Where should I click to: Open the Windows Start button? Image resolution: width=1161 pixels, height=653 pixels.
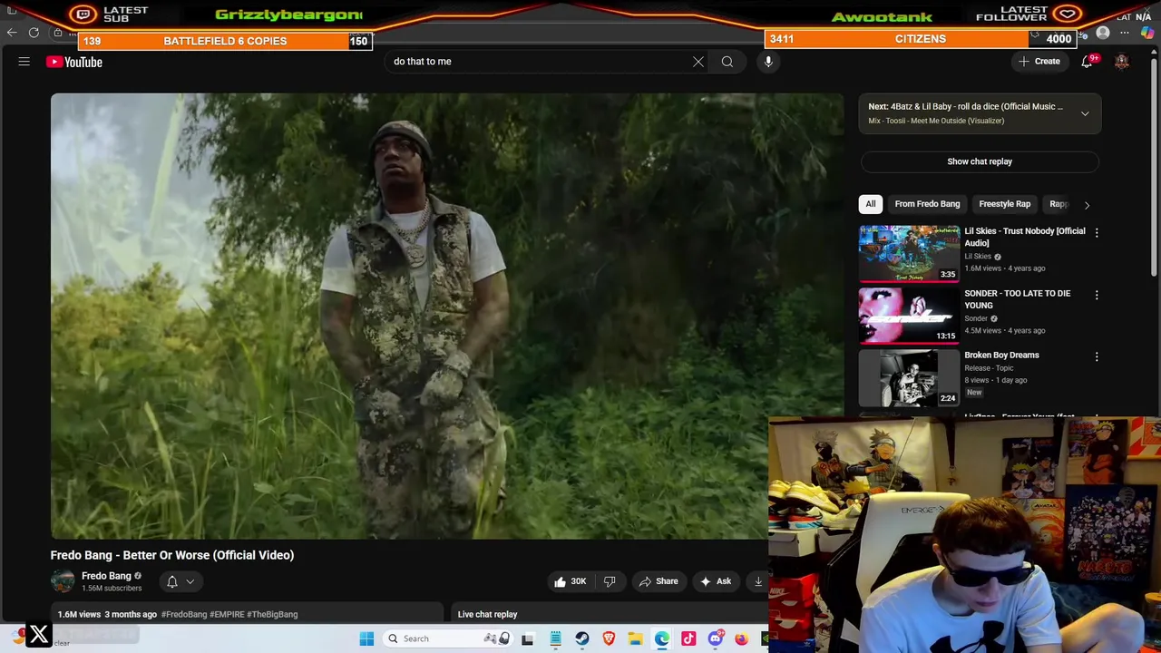pyautogui.click(x=366, y=638)
